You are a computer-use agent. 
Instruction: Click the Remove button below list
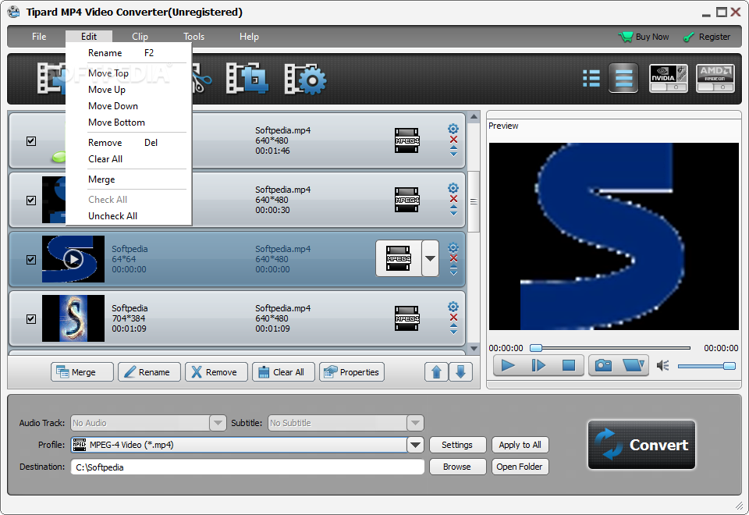[x=216, y=372]
